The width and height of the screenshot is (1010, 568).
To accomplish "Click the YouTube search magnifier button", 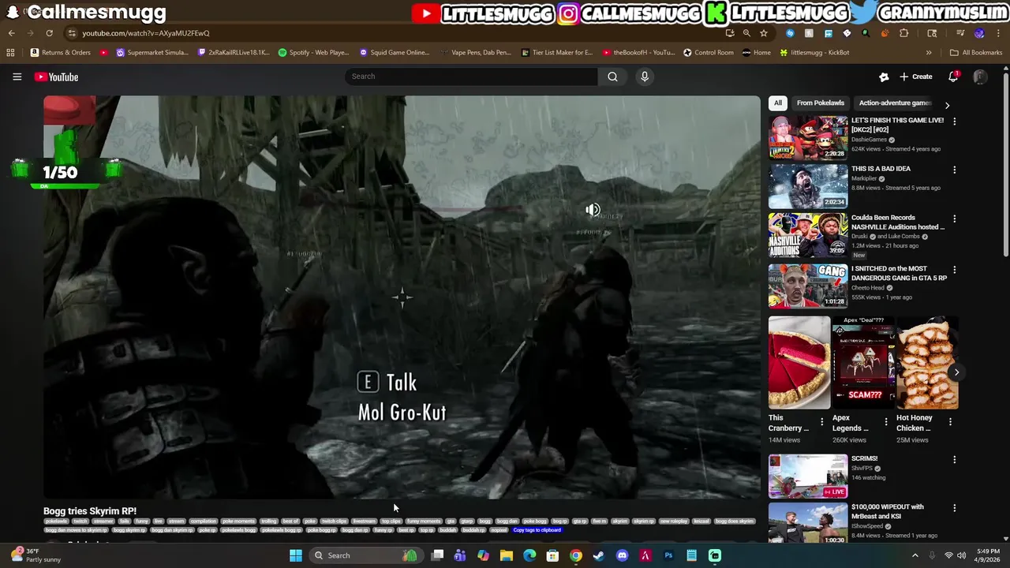I will click(612, 77).
